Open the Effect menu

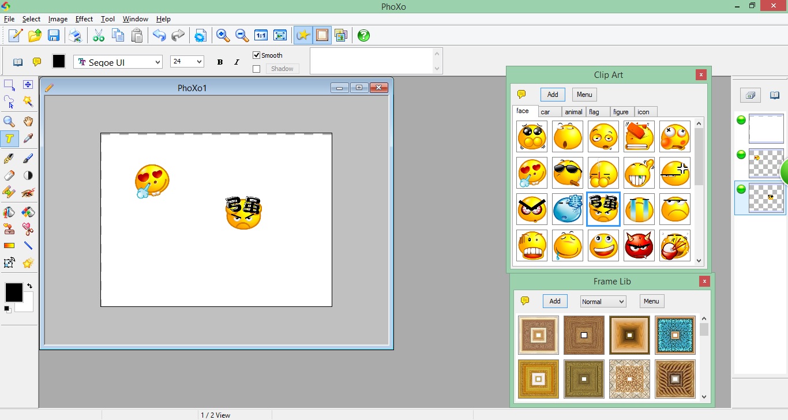coord(84,19)
